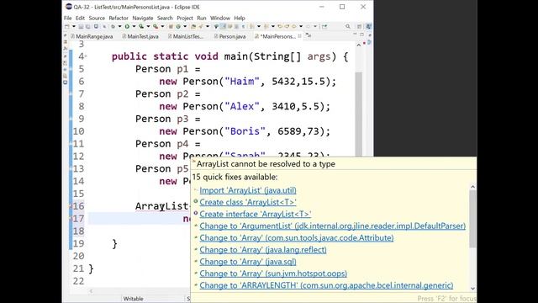Open the New Java Class dropdown arrow
The height and width of the screenshot is (303, 538).
(185, 26)
